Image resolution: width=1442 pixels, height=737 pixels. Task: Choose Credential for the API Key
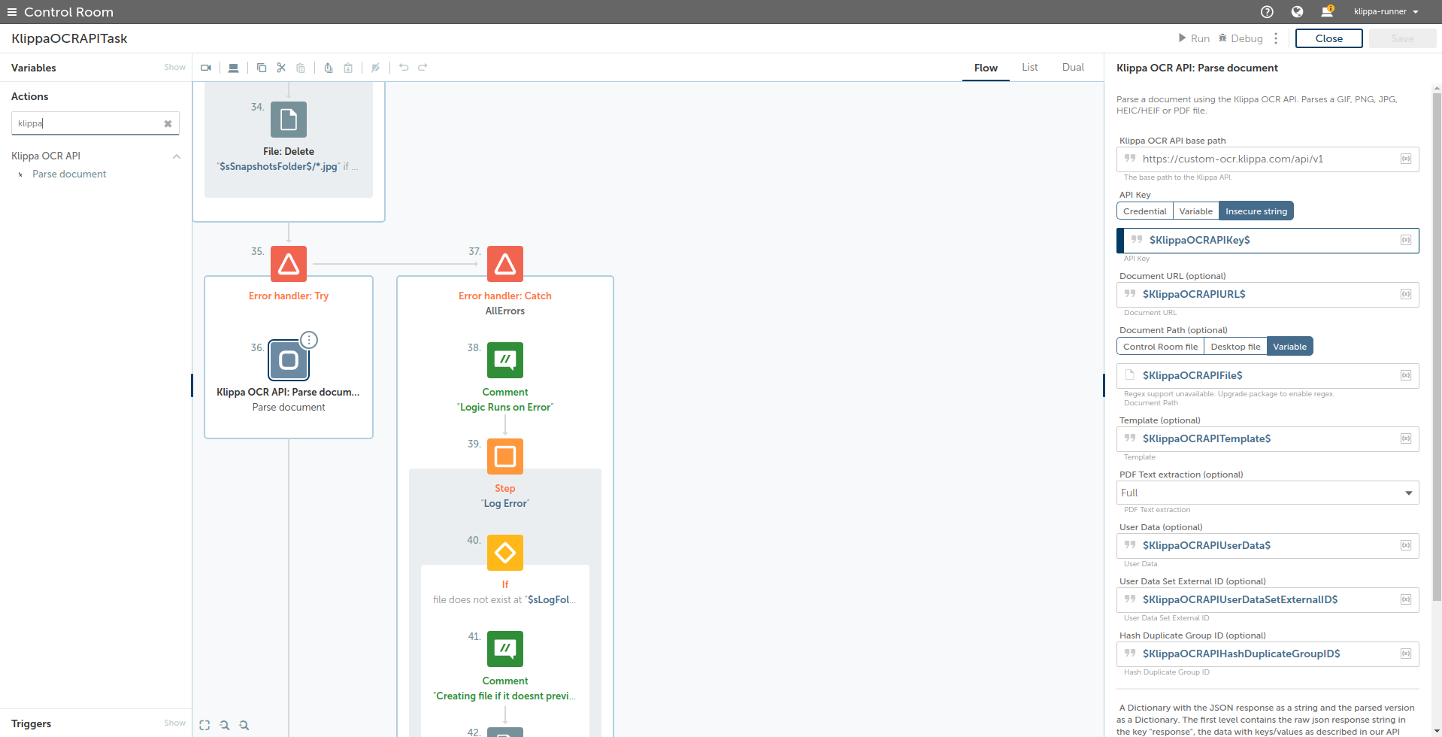tap(1145, 211)
